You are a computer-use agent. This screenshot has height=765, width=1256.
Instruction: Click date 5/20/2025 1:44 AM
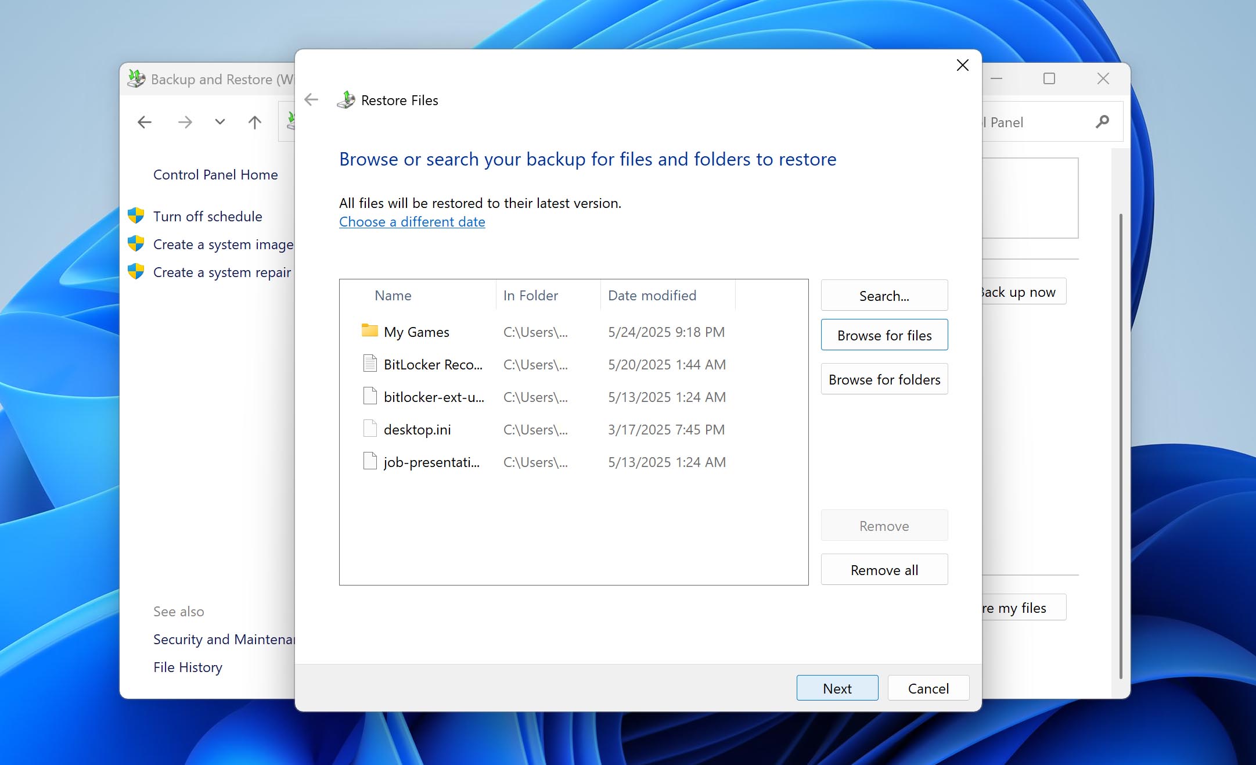[x=667, y=365]
